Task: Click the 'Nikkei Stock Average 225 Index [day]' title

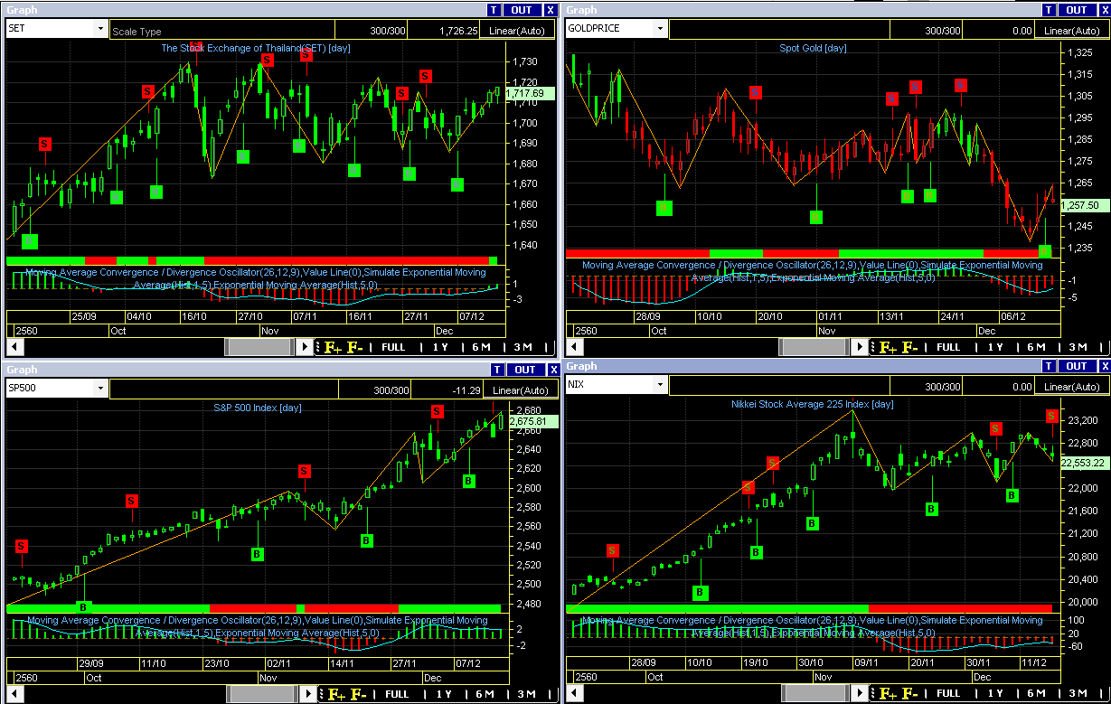Action: click(x=812, y=404)
